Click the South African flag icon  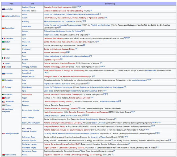pos(3,95)
